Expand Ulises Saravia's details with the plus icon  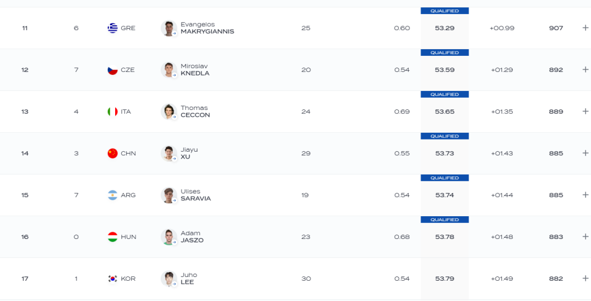click(585, 195)
